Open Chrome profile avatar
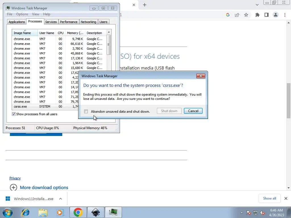The width and height of the screenshot is (291, 218). (x=276, y=15)
